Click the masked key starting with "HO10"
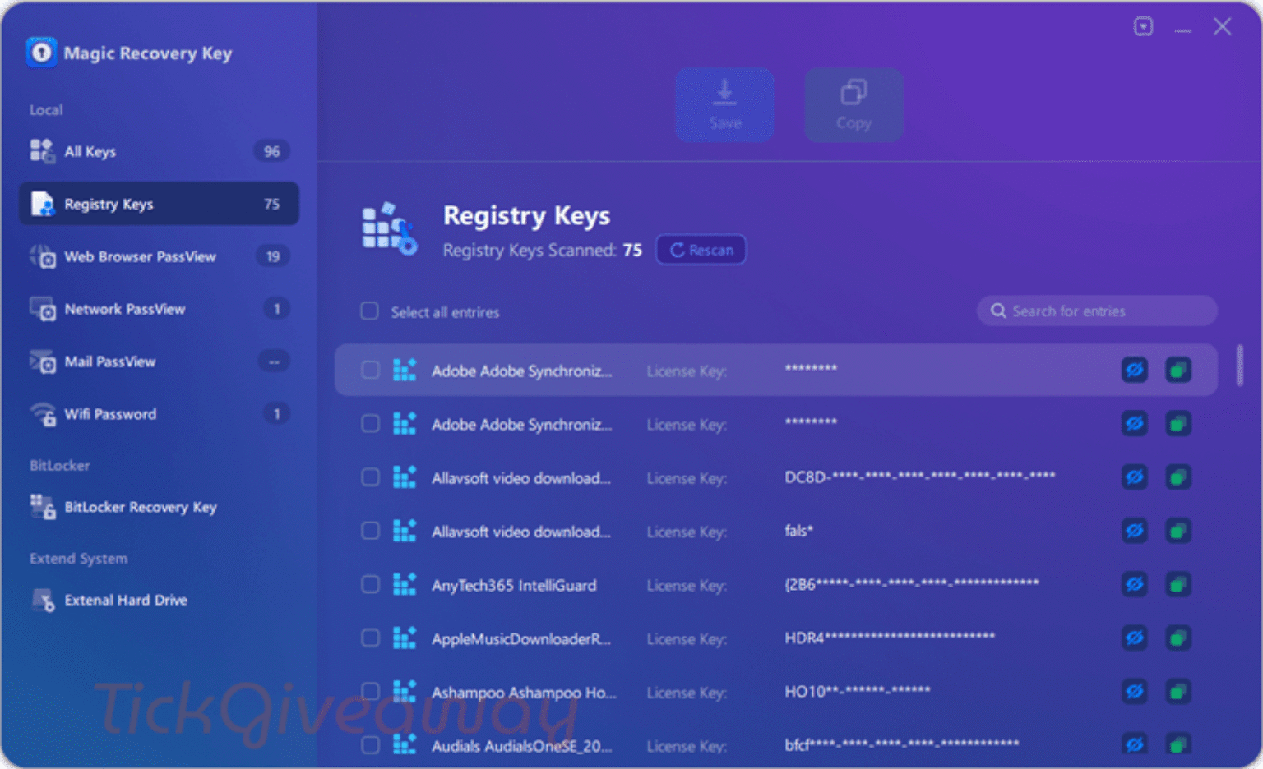The width and height of the screenshot is (1263, 769). pos(858,691)
